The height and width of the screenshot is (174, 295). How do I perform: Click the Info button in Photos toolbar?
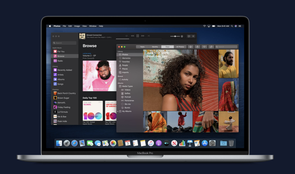tap(190, 47)
